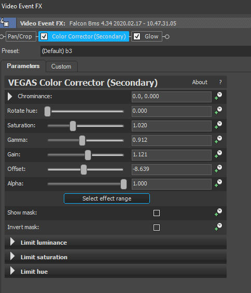251x293 pixels.
Task: Click the Show mask animate icon
Action: coord(218,212)
